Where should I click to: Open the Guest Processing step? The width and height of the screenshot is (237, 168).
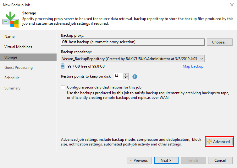pos(19,68)
